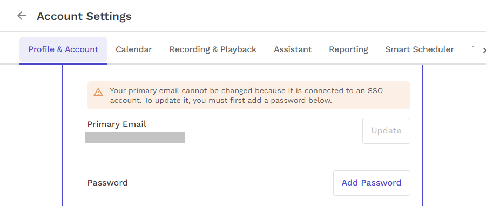Screen dimensions: 486x206
Task: Show more tabs with right chevron
Action: 484,50
